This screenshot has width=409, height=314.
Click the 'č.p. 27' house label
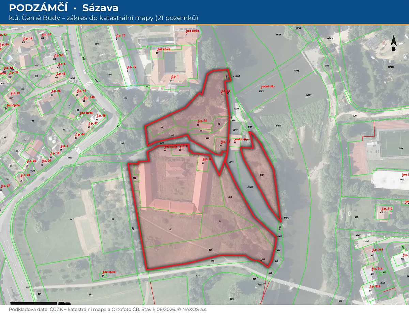click(x=6, y=186)
